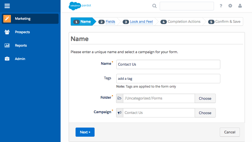Click the Cancel button
This screenshot has width=252, height=142.
click(x=230, y=132)
